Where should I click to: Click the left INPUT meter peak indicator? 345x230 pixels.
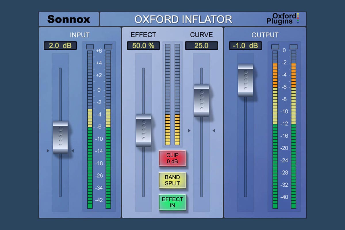pos(90,46)
